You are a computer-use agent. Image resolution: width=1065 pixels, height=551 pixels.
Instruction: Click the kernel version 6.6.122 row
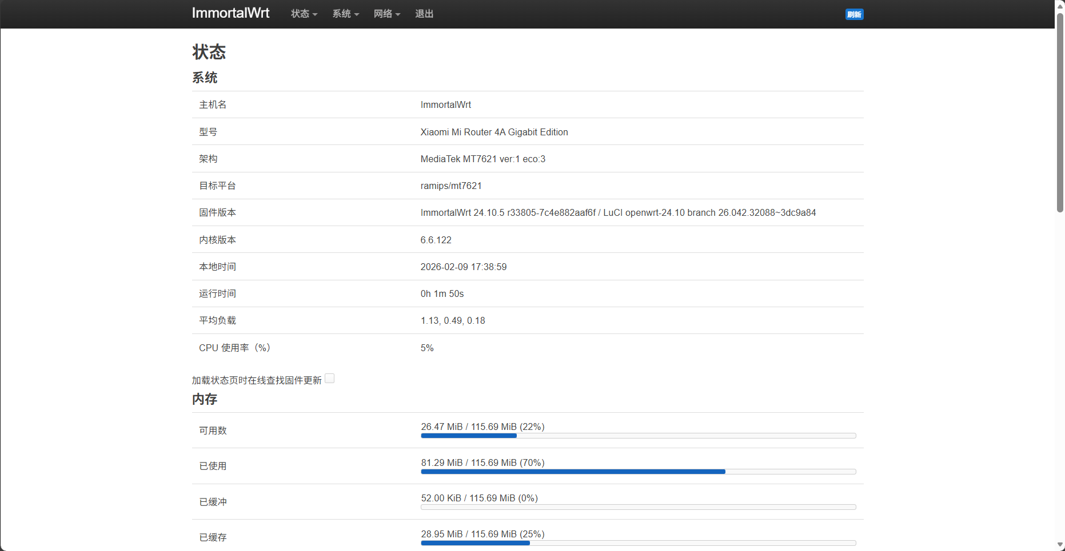436,240
